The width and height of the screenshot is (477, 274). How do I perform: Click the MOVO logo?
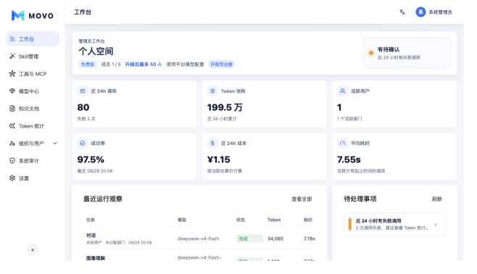tap(32, 15)
